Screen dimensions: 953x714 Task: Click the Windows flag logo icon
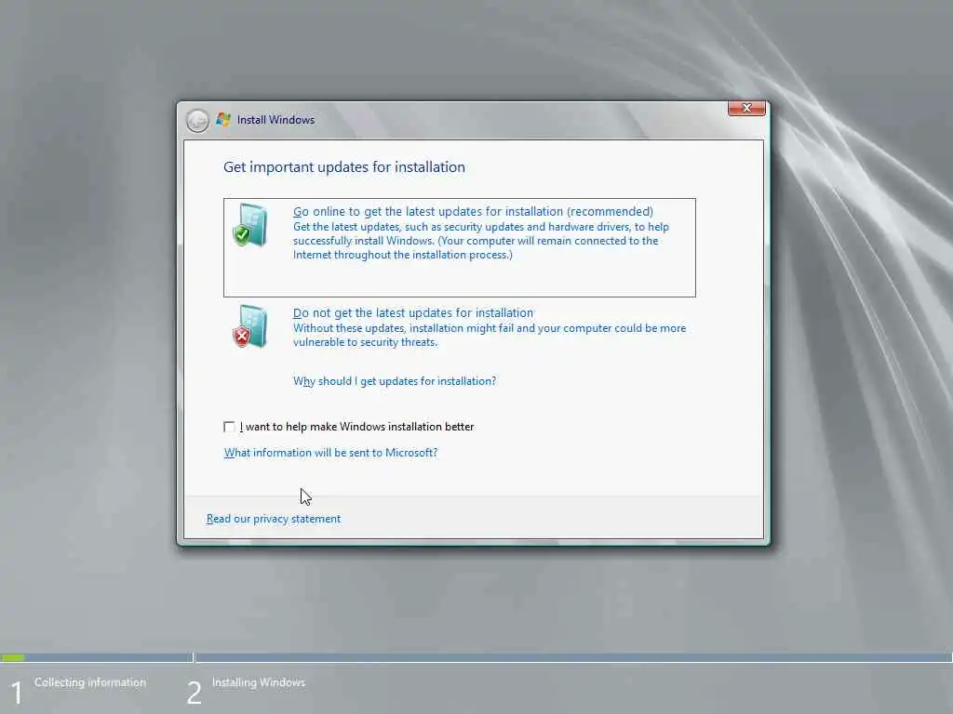point(223,120)
